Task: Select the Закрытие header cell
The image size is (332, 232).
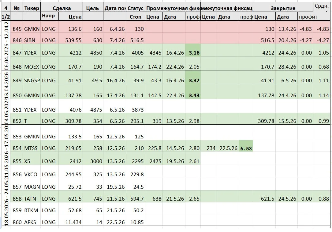Action: 283,8
